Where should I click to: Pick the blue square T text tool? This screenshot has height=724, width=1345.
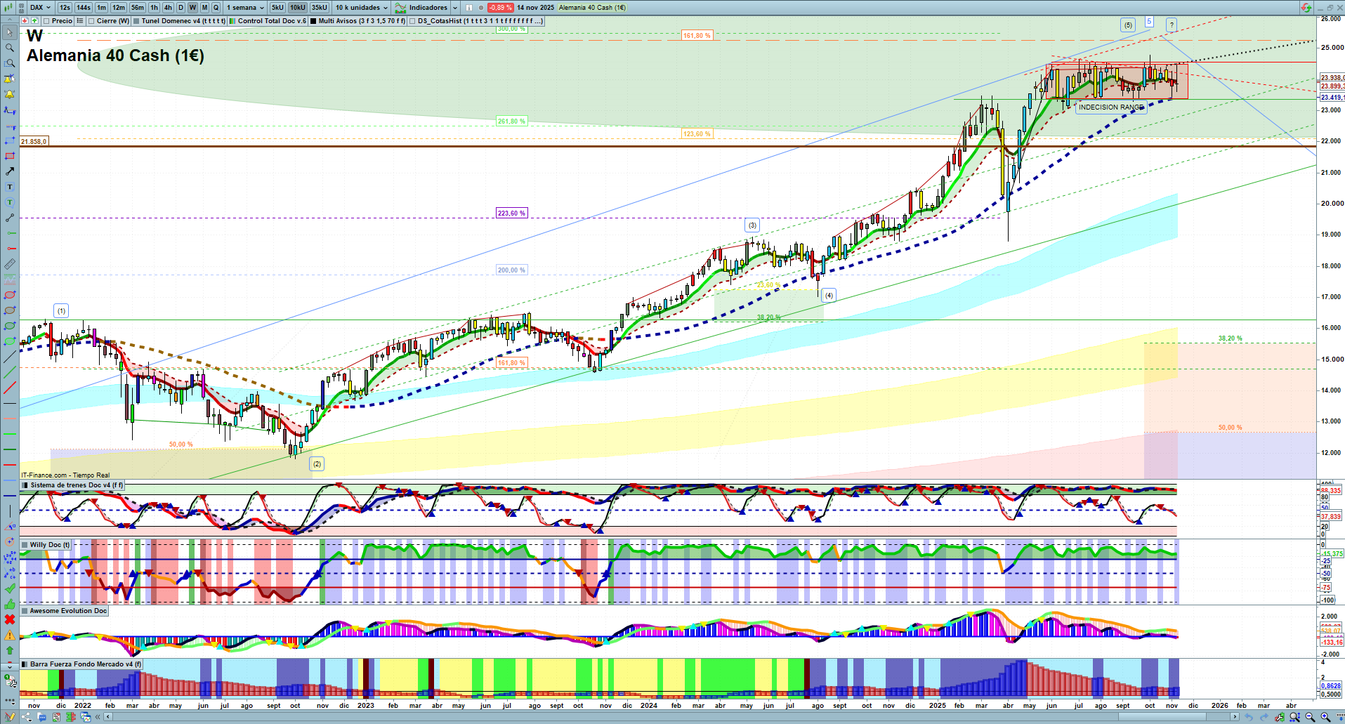click(x=10, y=187)
